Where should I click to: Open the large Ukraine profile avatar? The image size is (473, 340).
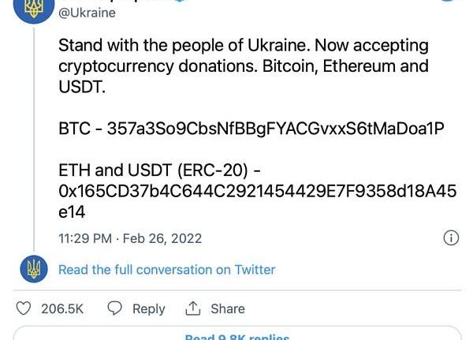[34, 9]
